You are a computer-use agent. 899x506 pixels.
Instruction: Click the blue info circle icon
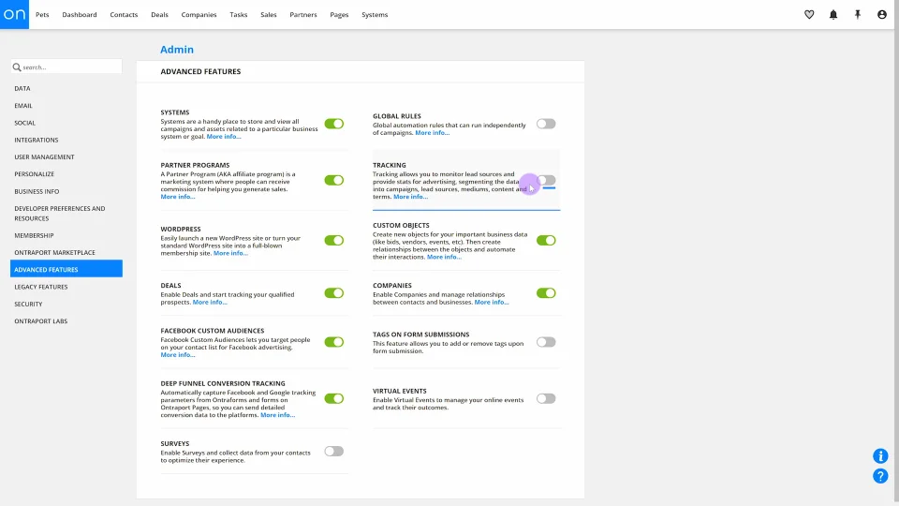[x=880, y=456]
